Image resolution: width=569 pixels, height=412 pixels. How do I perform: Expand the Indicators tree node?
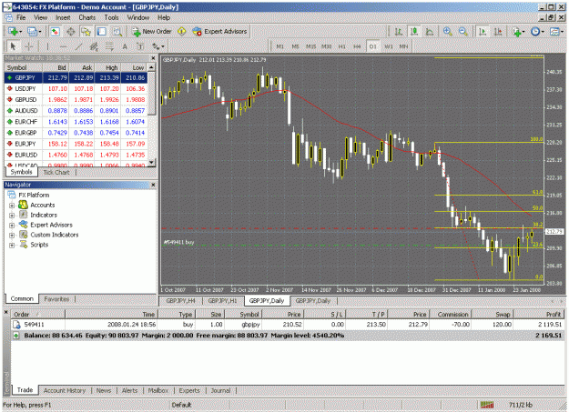click(12, 215)
